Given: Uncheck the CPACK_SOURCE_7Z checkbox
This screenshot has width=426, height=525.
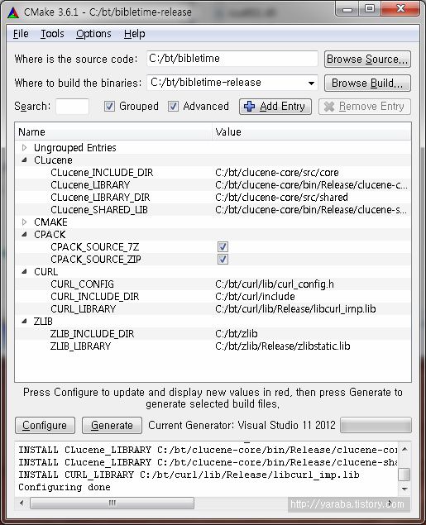Looking at the screenshot, I should 223,246.
